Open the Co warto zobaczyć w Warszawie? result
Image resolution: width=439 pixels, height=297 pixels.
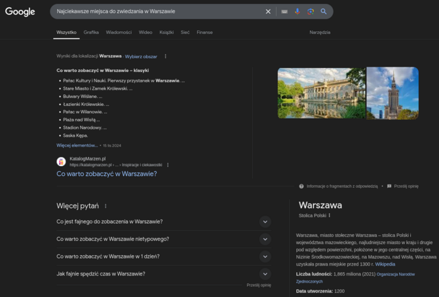[107, 173]
